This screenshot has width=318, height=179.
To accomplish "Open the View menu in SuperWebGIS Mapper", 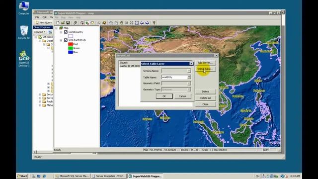I will click(71, 17).
